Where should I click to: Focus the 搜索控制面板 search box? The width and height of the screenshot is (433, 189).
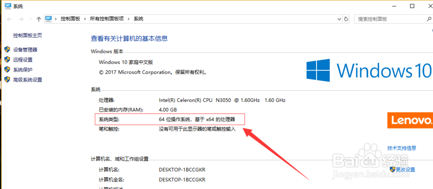click(393, 19)
